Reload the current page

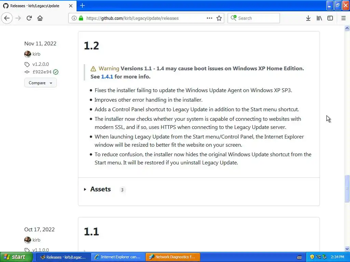coord(29,18)
